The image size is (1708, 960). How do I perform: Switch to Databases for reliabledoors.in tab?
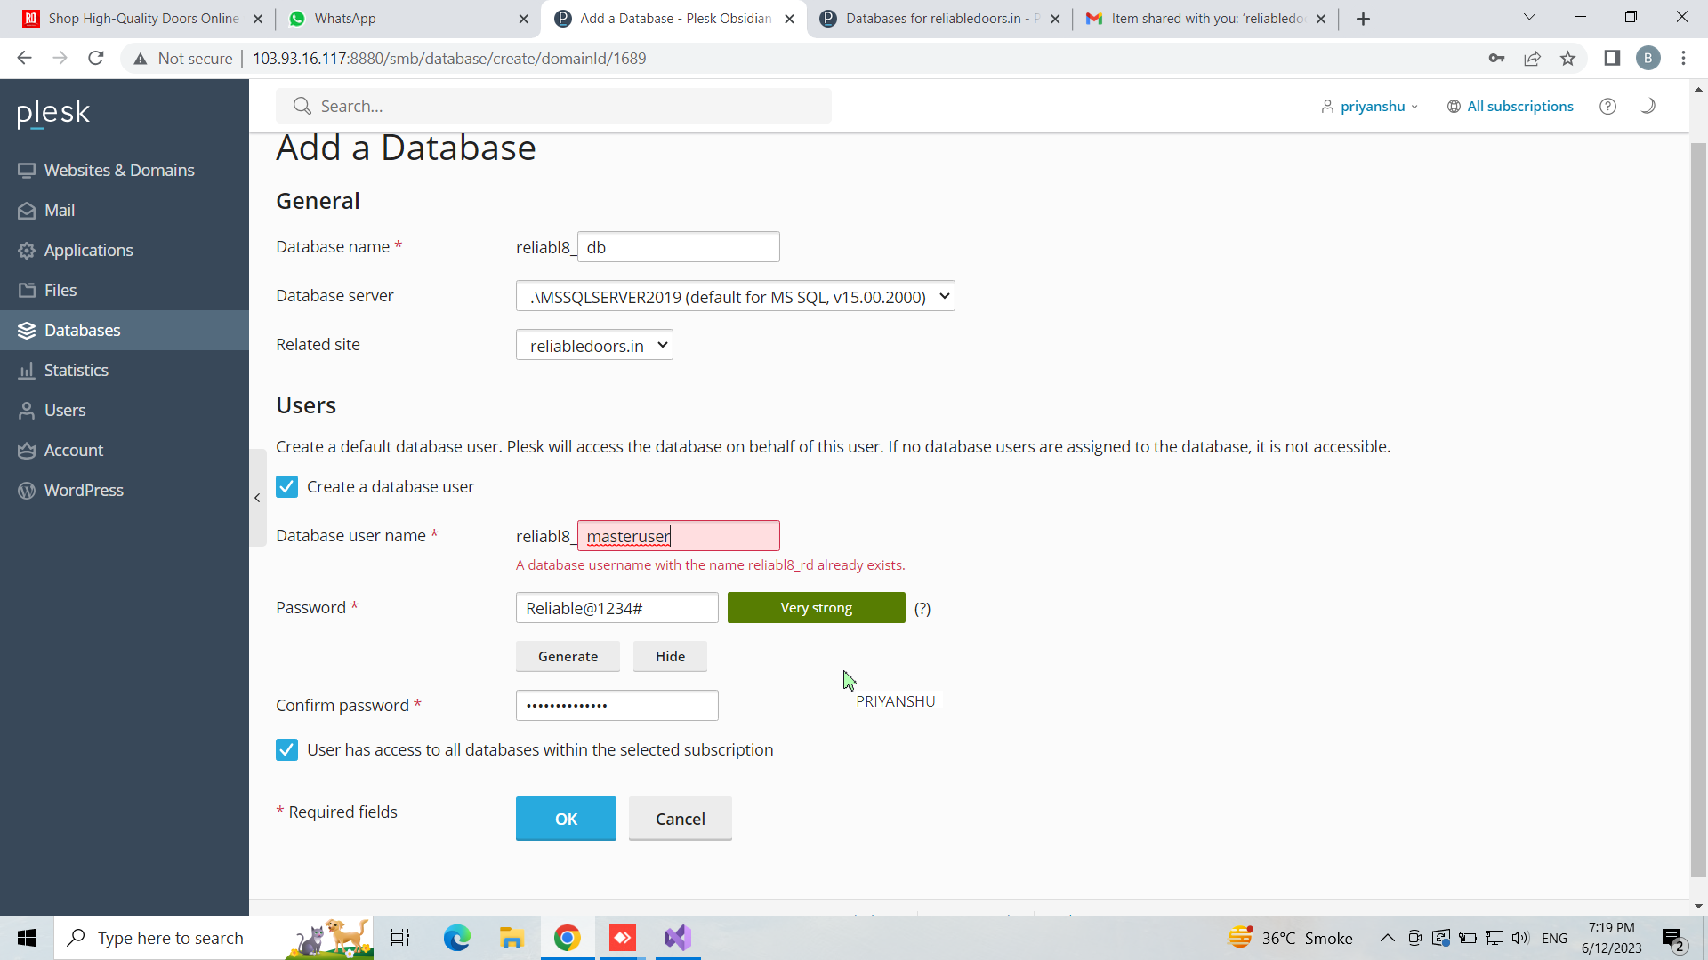[x=936, y=19]
